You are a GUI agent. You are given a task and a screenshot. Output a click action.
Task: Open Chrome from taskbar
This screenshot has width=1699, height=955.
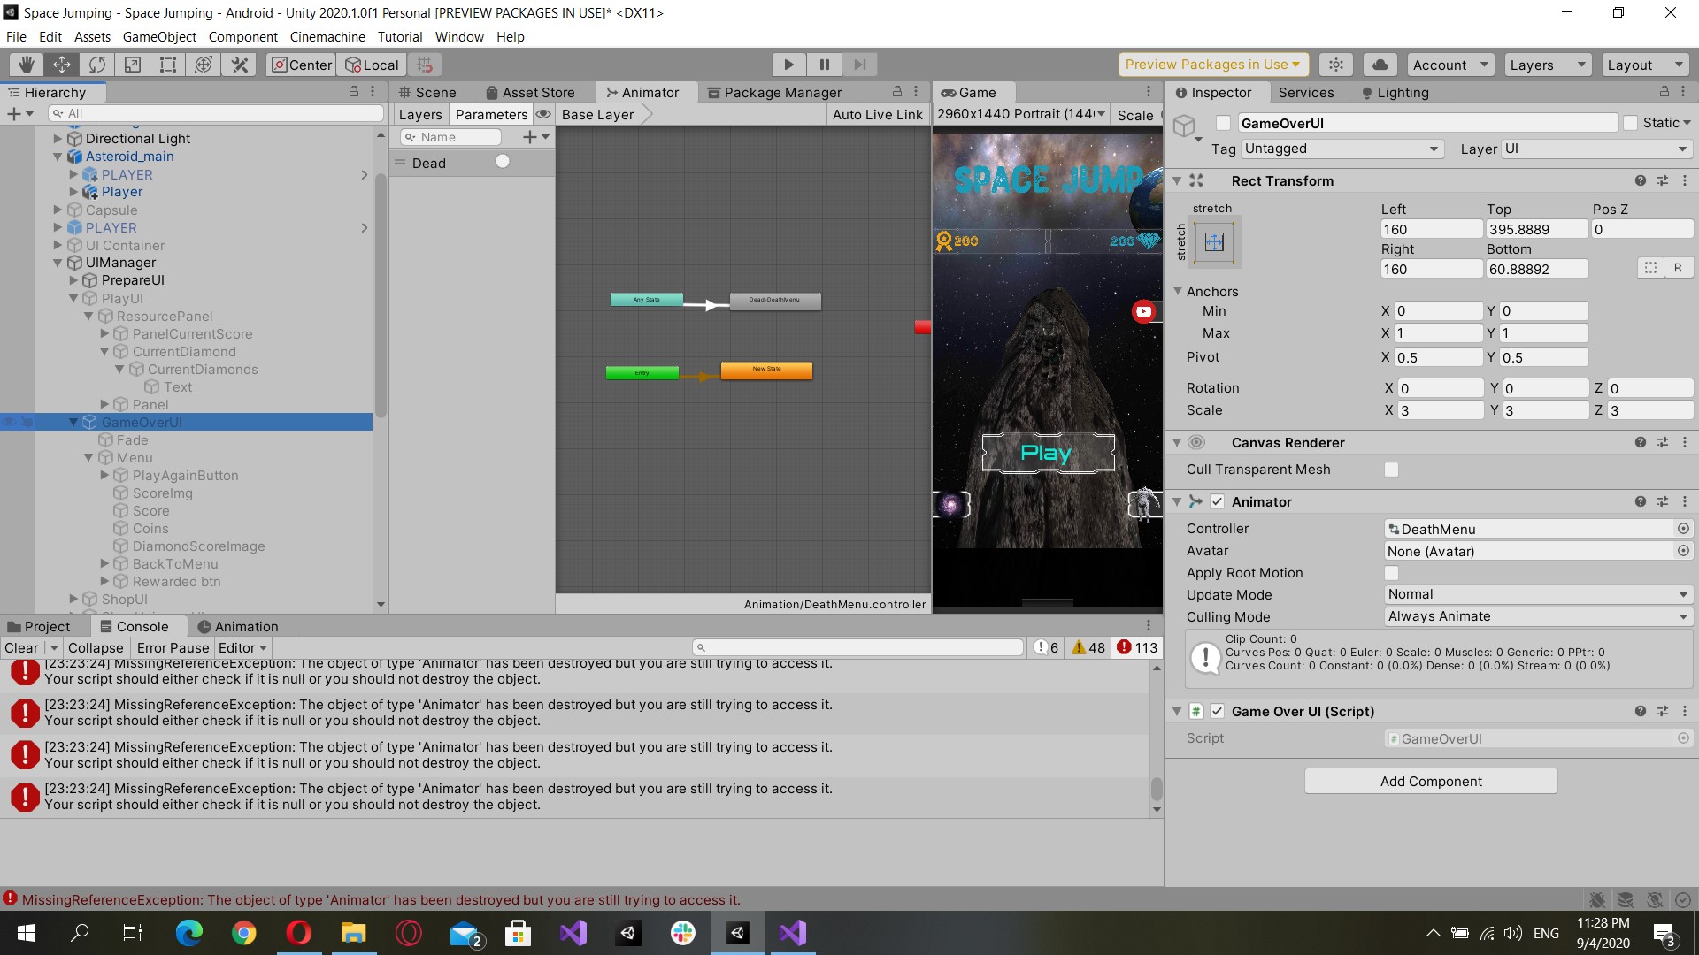243,933
